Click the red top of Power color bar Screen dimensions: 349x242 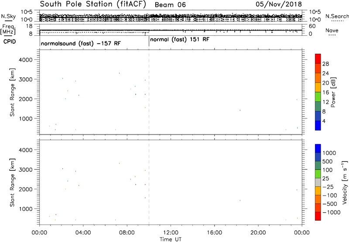318,59
